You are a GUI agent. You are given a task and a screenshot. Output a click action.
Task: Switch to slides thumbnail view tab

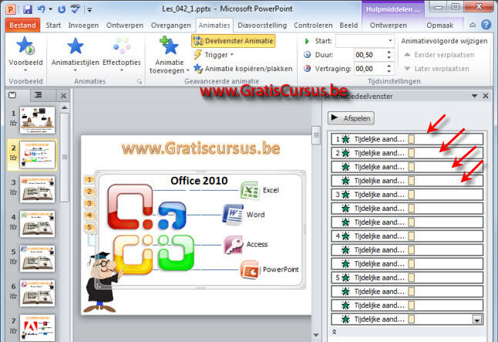click(x=12, y=95)
